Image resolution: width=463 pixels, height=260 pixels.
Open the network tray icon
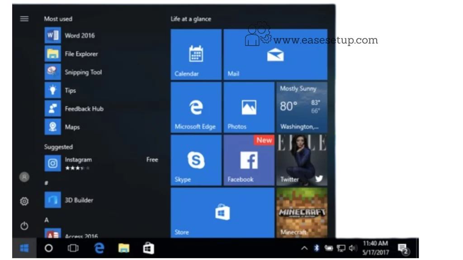point(341,248)
